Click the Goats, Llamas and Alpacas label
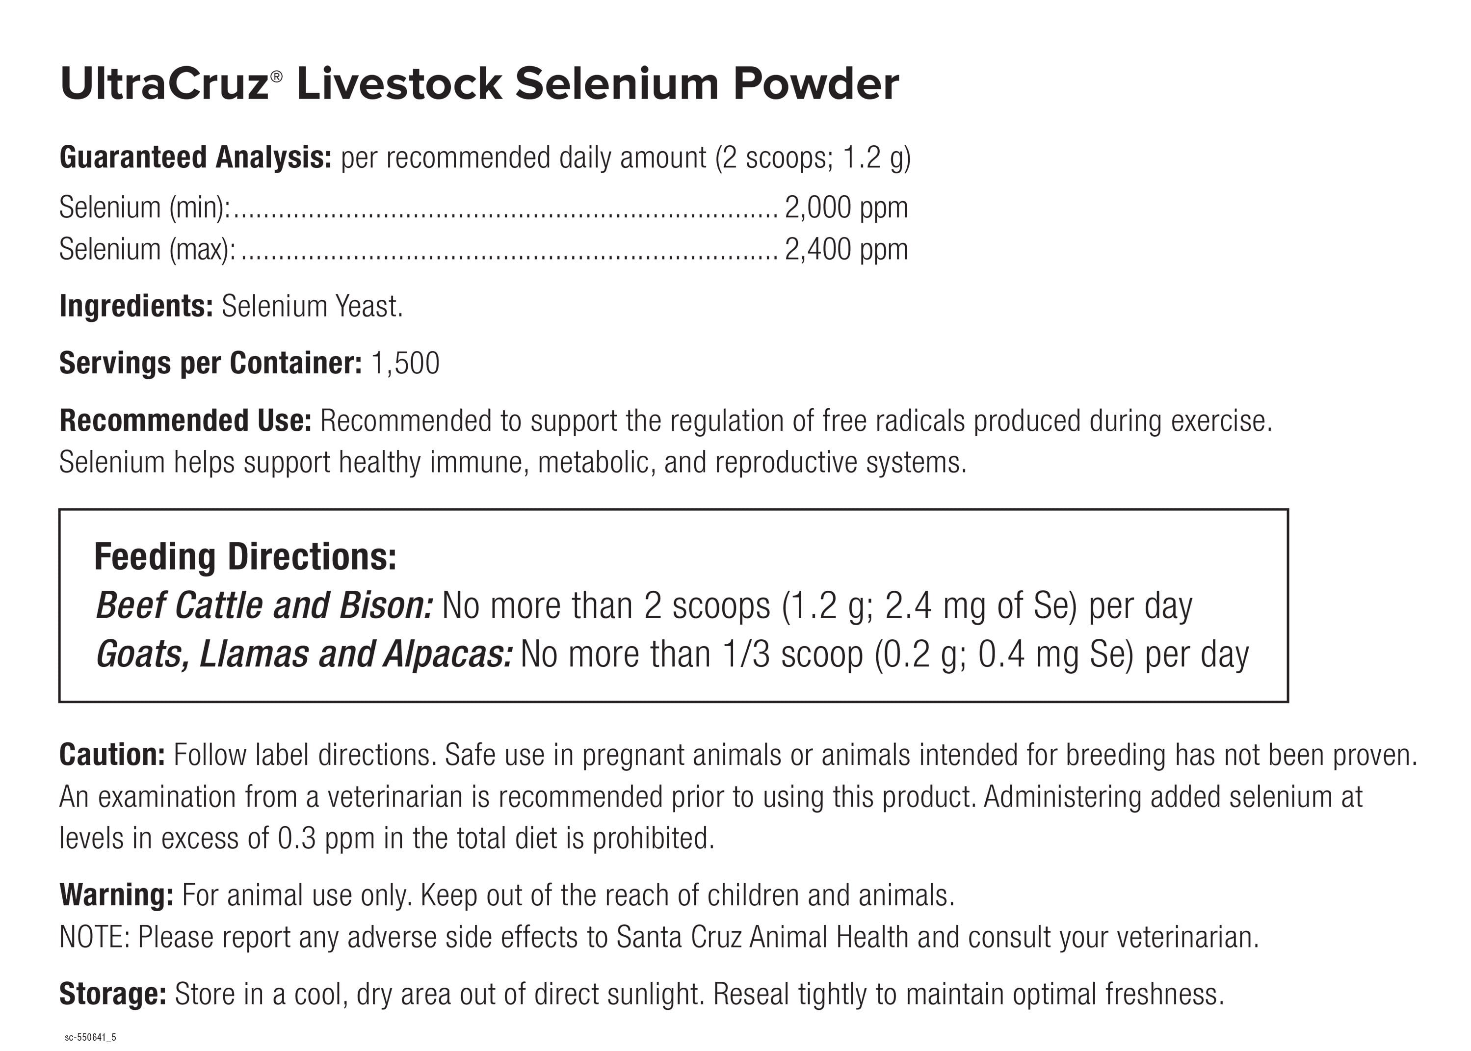Screen dimensions: 1471x1051 [304, 654]
